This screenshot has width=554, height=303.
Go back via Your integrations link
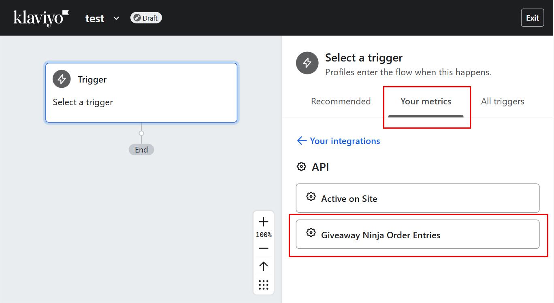pyautogui.click(x=345, y=141)
